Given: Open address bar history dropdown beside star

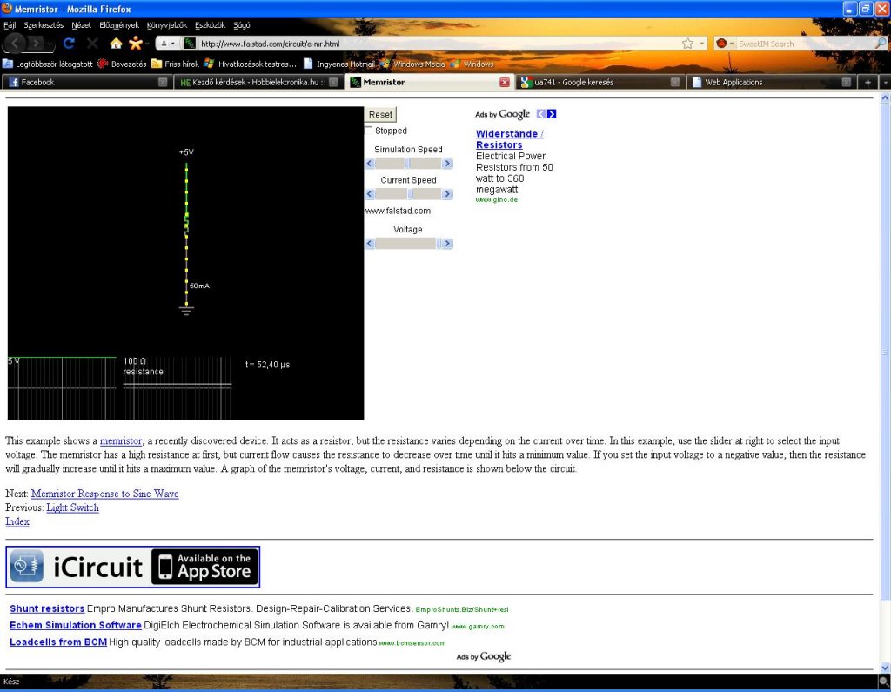Looking at the screenshot, I should pos(702,44).
